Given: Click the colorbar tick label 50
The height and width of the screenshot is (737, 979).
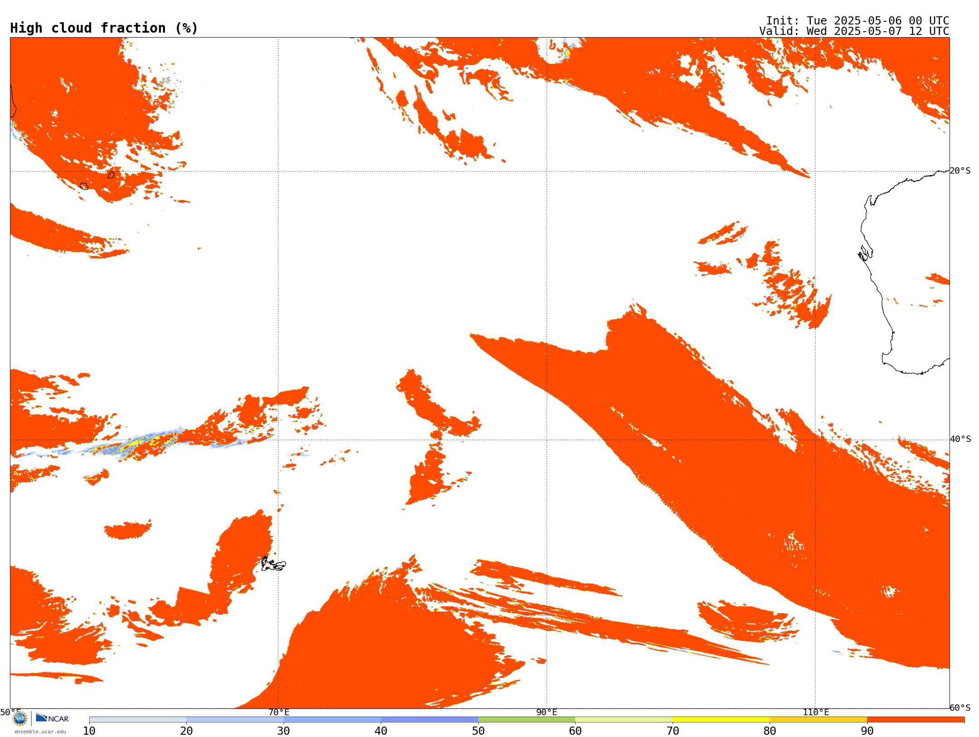Looking at the screenshot, I should (x=478, y=731).
